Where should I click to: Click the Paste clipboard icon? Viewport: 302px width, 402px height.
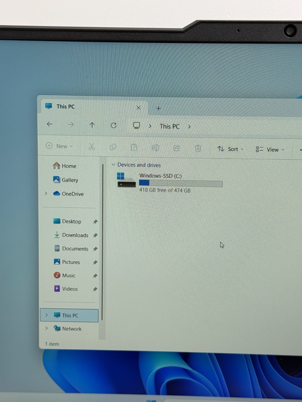(x=134, y=147)
